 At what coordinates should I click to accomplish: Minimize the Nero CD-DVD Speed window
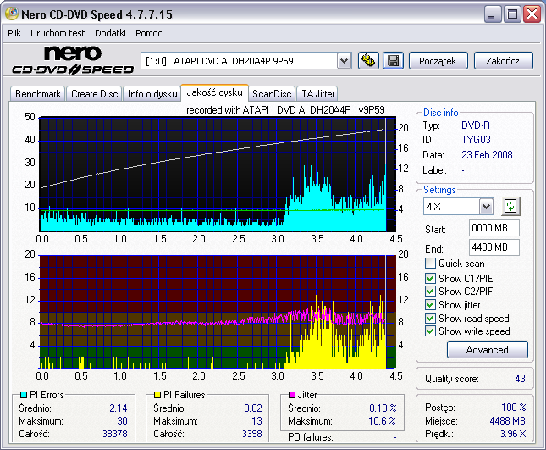click(492, 14)
